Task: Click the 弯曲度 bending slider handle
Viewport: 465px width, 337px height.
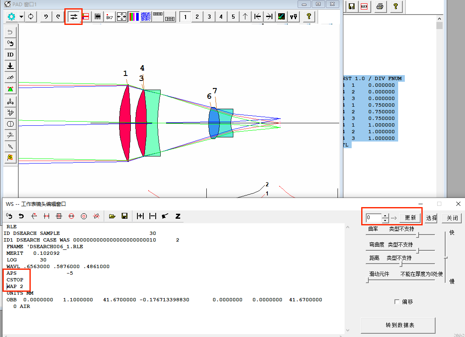Action: tap(418, 250)
